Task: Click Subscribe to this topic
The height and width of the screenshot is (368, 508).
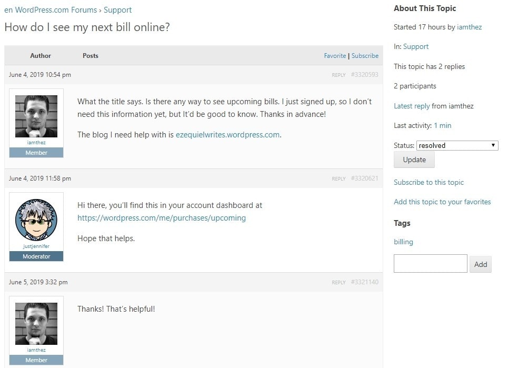Action: pyautogui.click(x=429, y=182)
